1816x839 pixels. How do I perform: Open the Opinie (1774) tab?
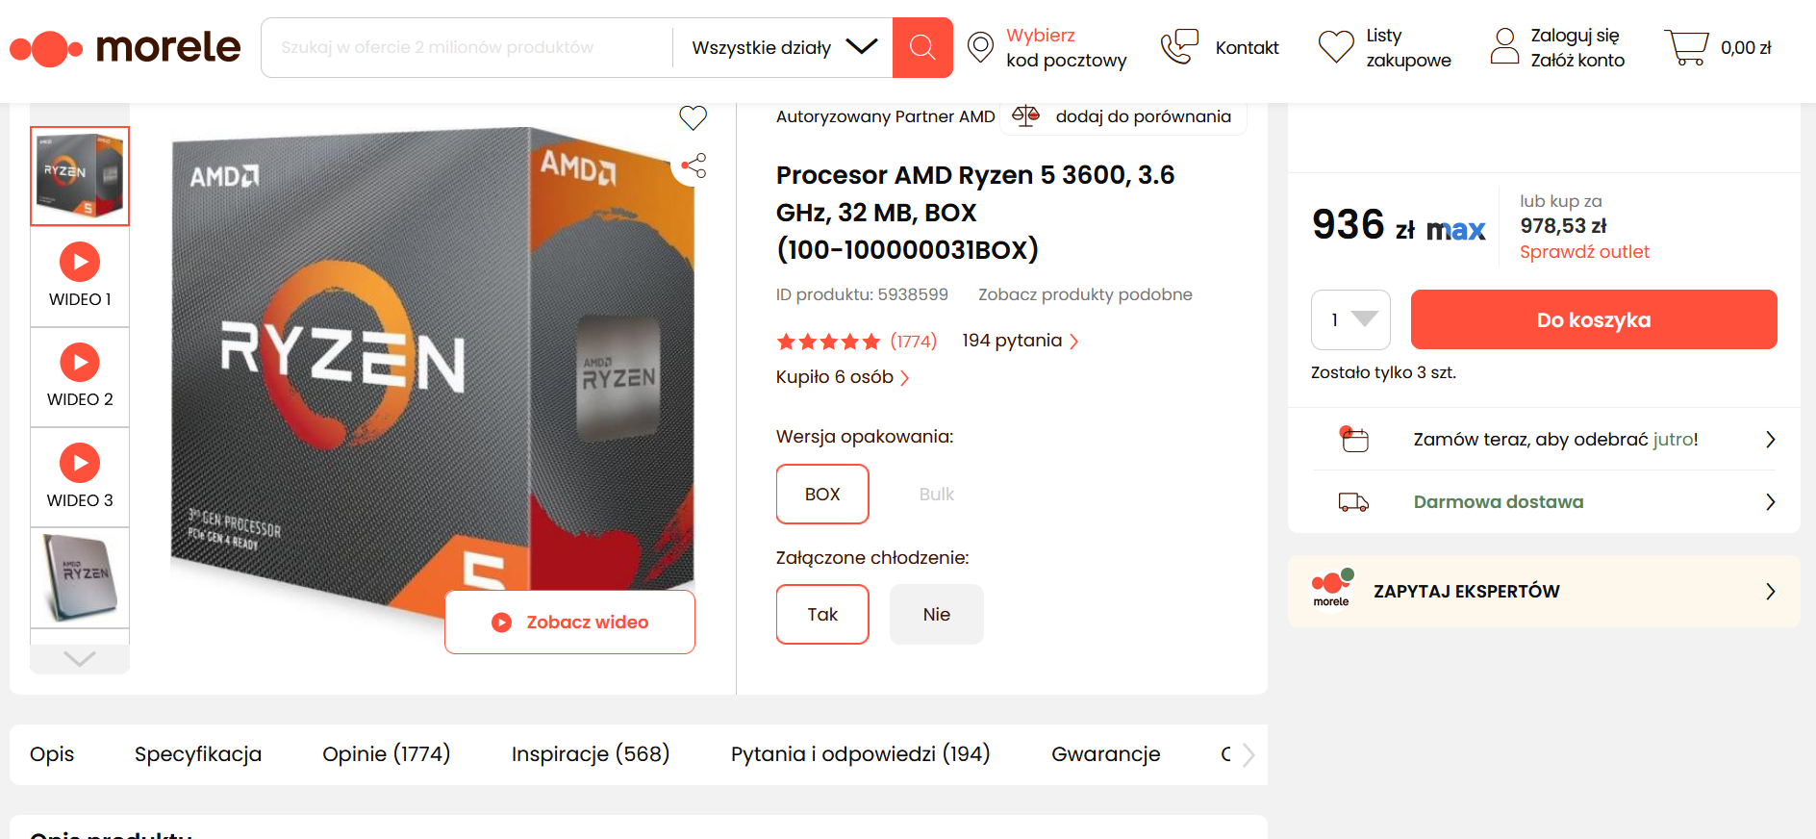[386, 754]
